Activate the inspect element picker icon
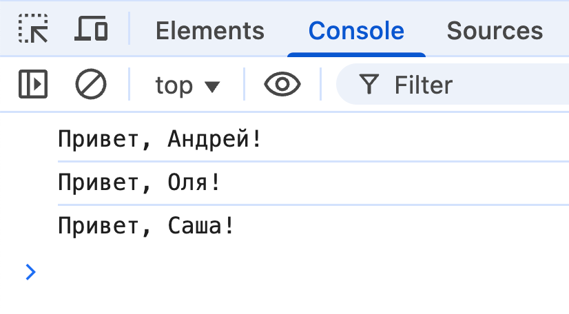Image resolution: width=569 pixels, height=314 pixels. tap(33, 30)
